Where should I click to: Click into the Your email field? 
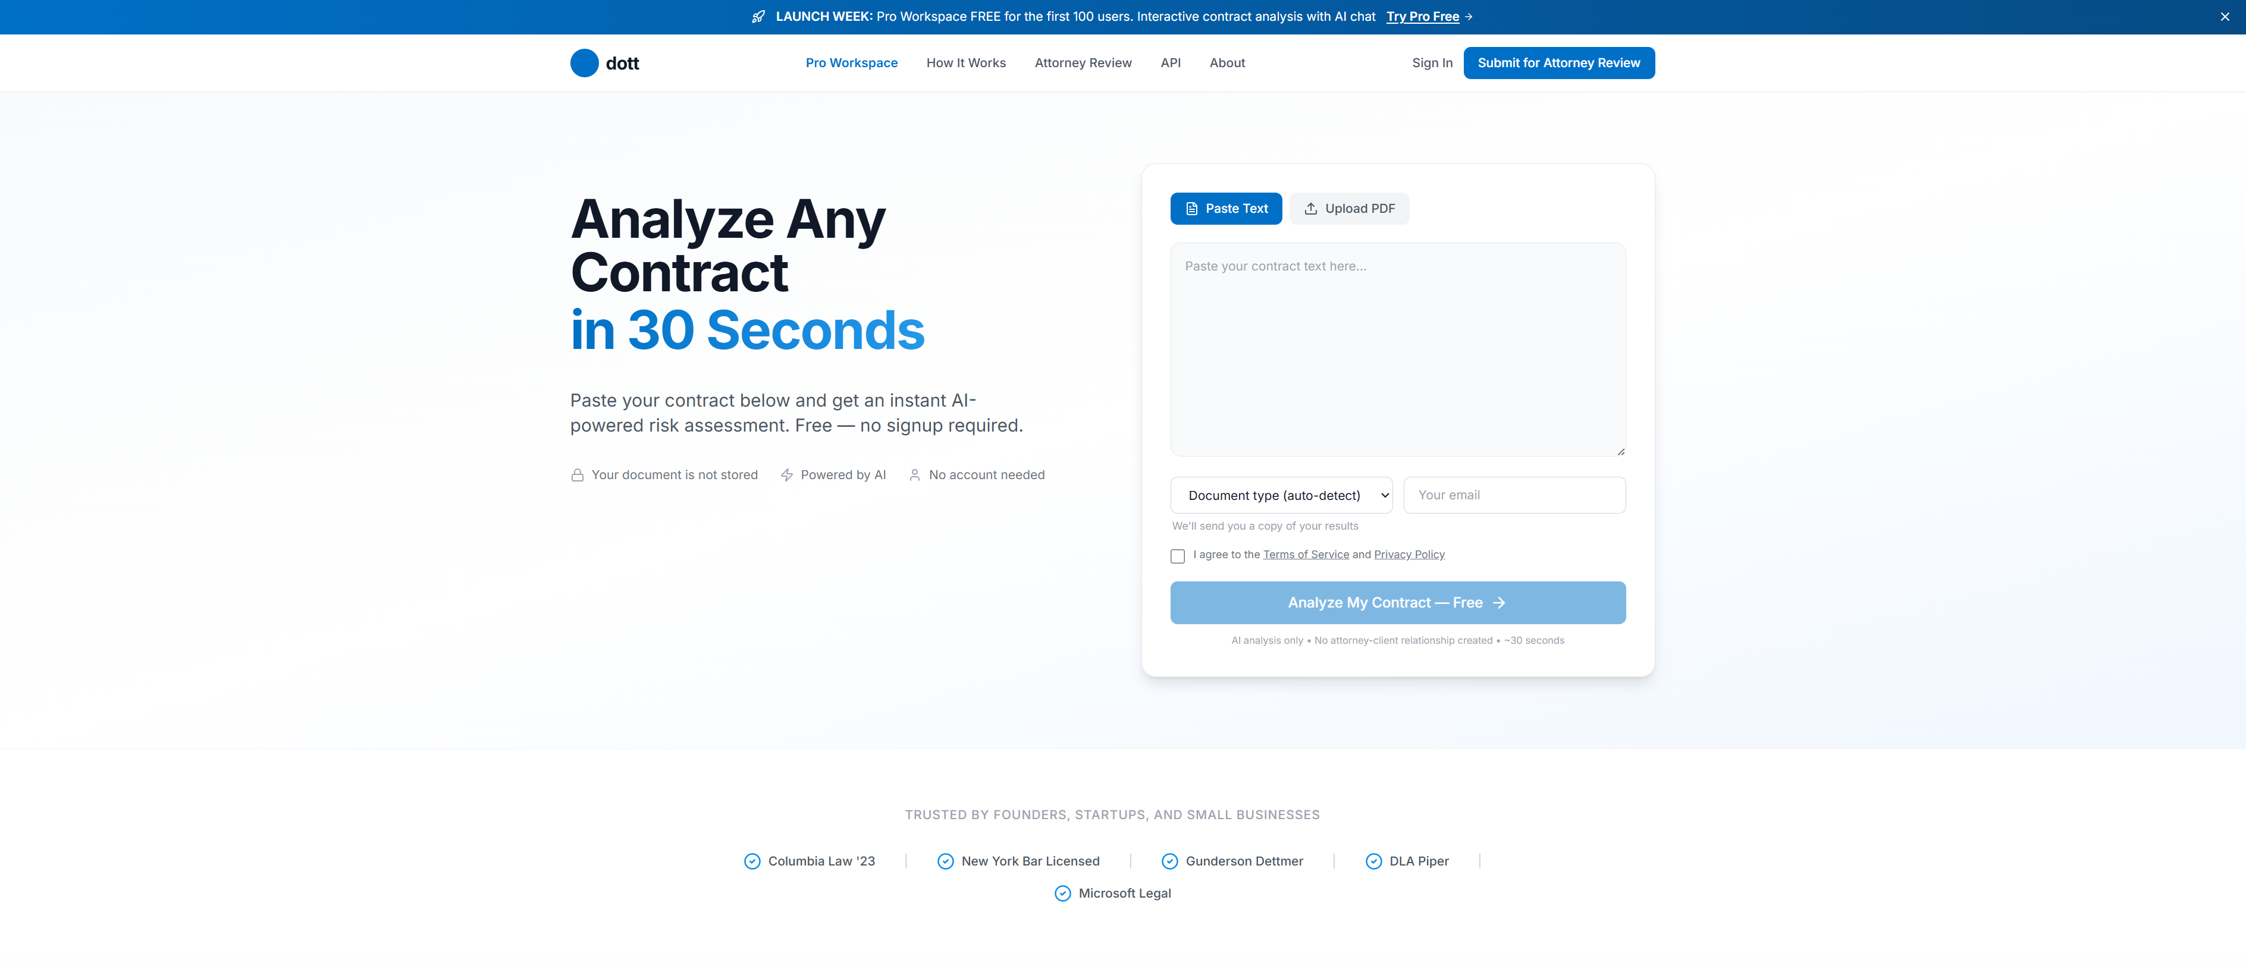pyautogui.click(x=1514, y=495)
